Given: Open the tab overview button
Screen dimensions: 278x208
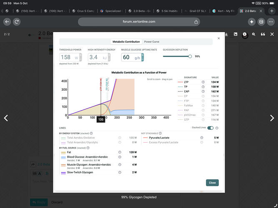Looking at the screenshot, I should (261, 22).
